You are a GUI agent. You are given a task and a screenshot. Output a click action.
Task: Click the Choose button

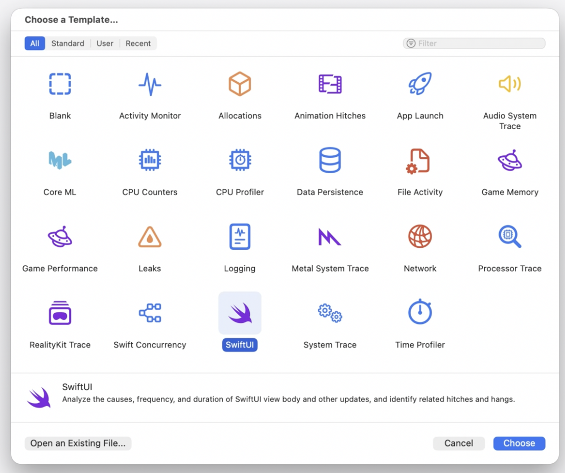519,443
